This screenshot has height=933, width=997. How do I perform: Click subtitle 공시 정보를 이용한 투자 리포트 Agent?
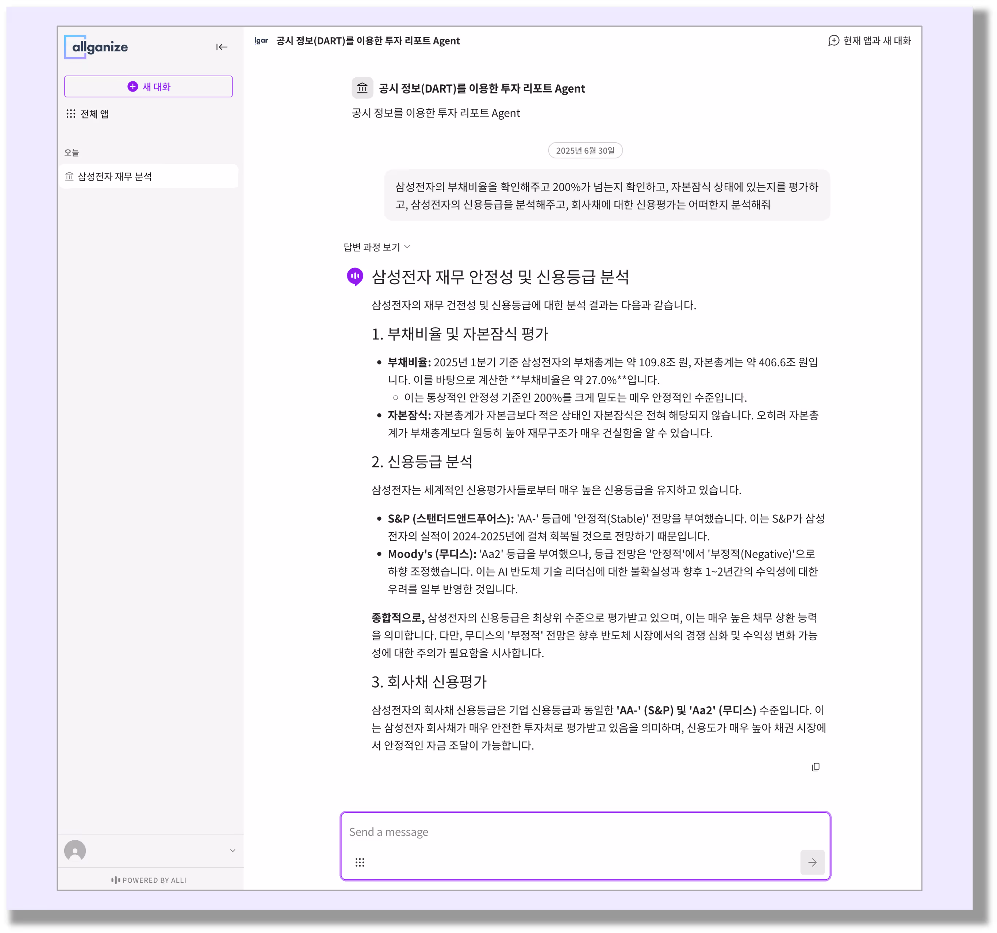point(436,113)
